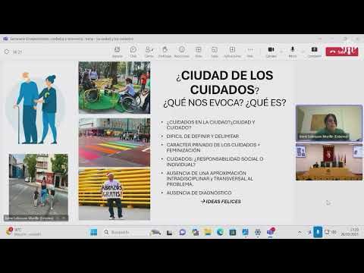Screen dimensions: 364x273
Task: Leave the meeting with the red Salir button
Action: (x=342, y=52)
